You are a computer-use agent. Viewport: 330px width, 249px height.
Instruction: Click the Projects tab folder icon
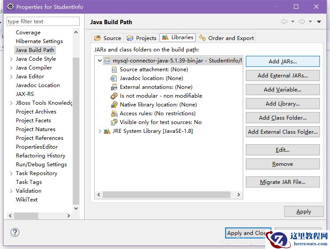point(130,38)
